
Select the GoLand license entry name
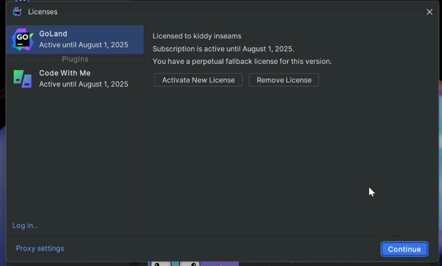click(53, 34)
